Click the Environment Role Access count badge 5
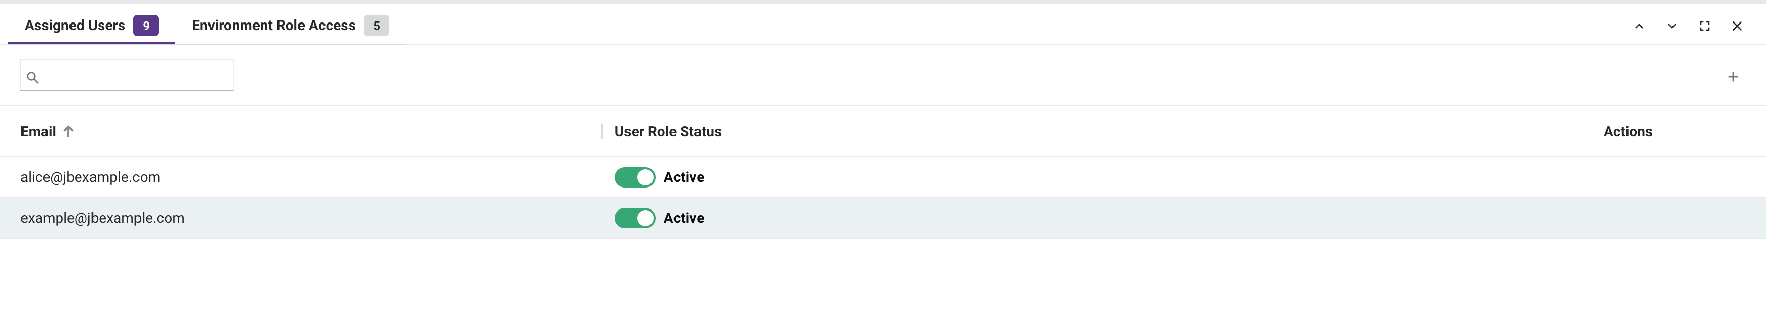Screen dimensions: 1766x327 (376, 26)
